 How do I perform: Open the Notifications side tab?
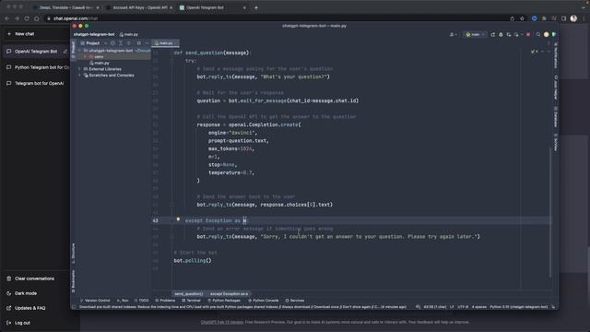[x=556, y=55]
